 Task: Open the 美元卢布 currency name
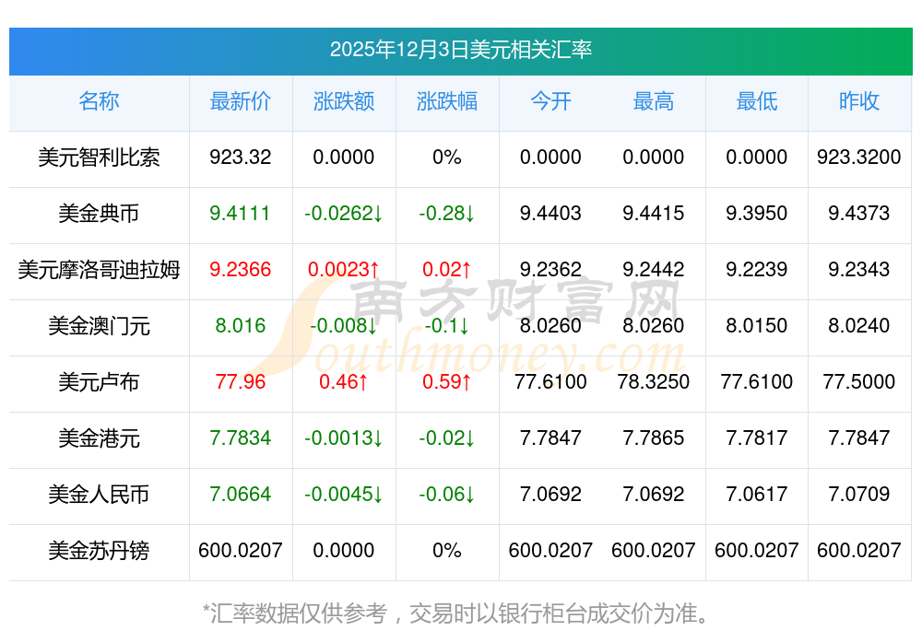pos(99,382)
